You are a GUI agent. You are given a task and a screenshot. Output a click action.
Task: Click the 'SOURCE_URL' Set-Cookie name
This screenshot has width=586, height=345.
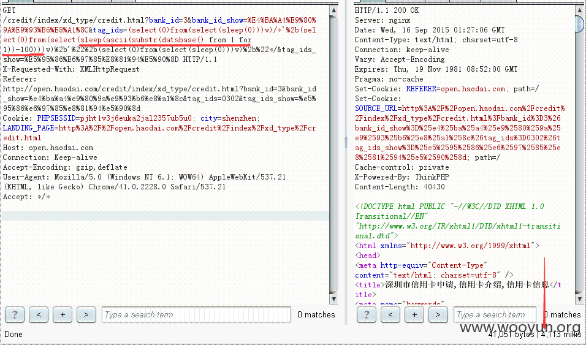tap(376, 108)
